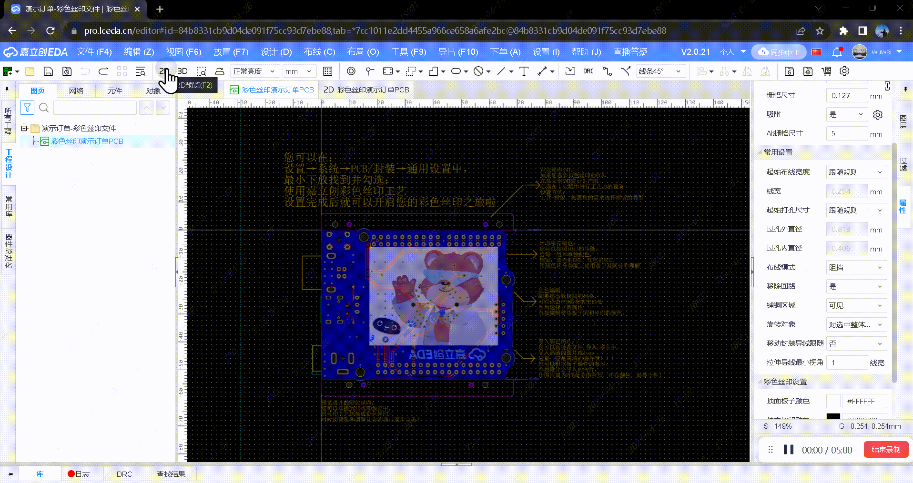
Task: Toggle the grid dots display icon
Action: [327, 71]
